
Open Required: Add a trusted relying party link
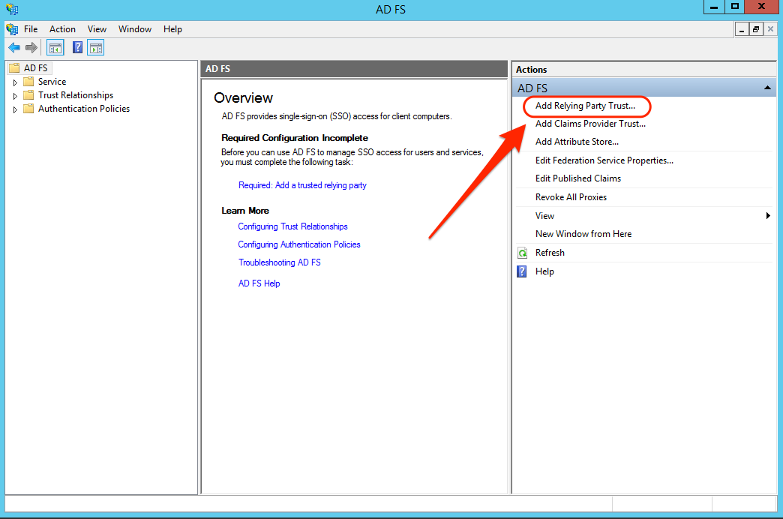click(x=302, y=185)
